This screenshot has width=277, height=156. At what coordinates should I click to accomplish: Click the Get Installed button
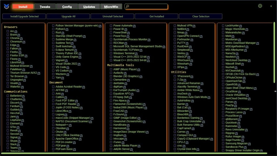point(157,17)
